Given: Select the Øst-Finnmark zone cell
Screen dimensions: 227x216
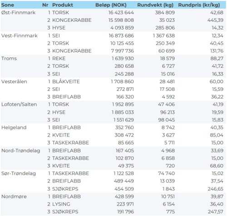Looking at the screenshot, I should (x=18, y=13).
